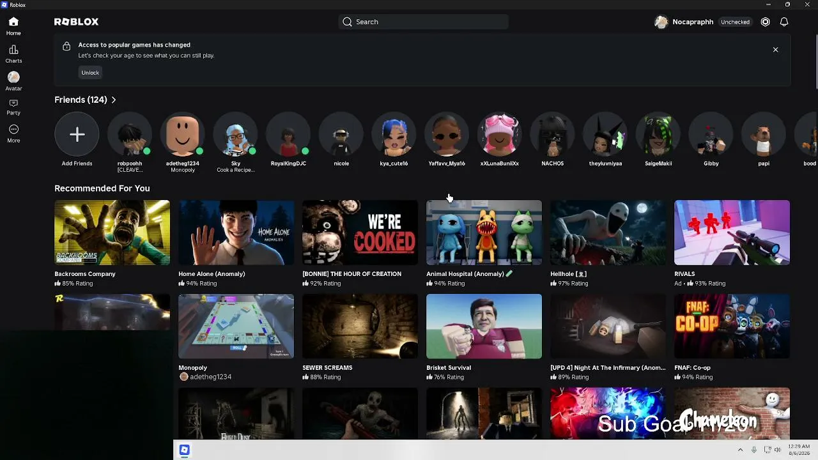
Task: Open Animal Hospital (Anomaly) thumbnail
Action: tap(484, 233)
